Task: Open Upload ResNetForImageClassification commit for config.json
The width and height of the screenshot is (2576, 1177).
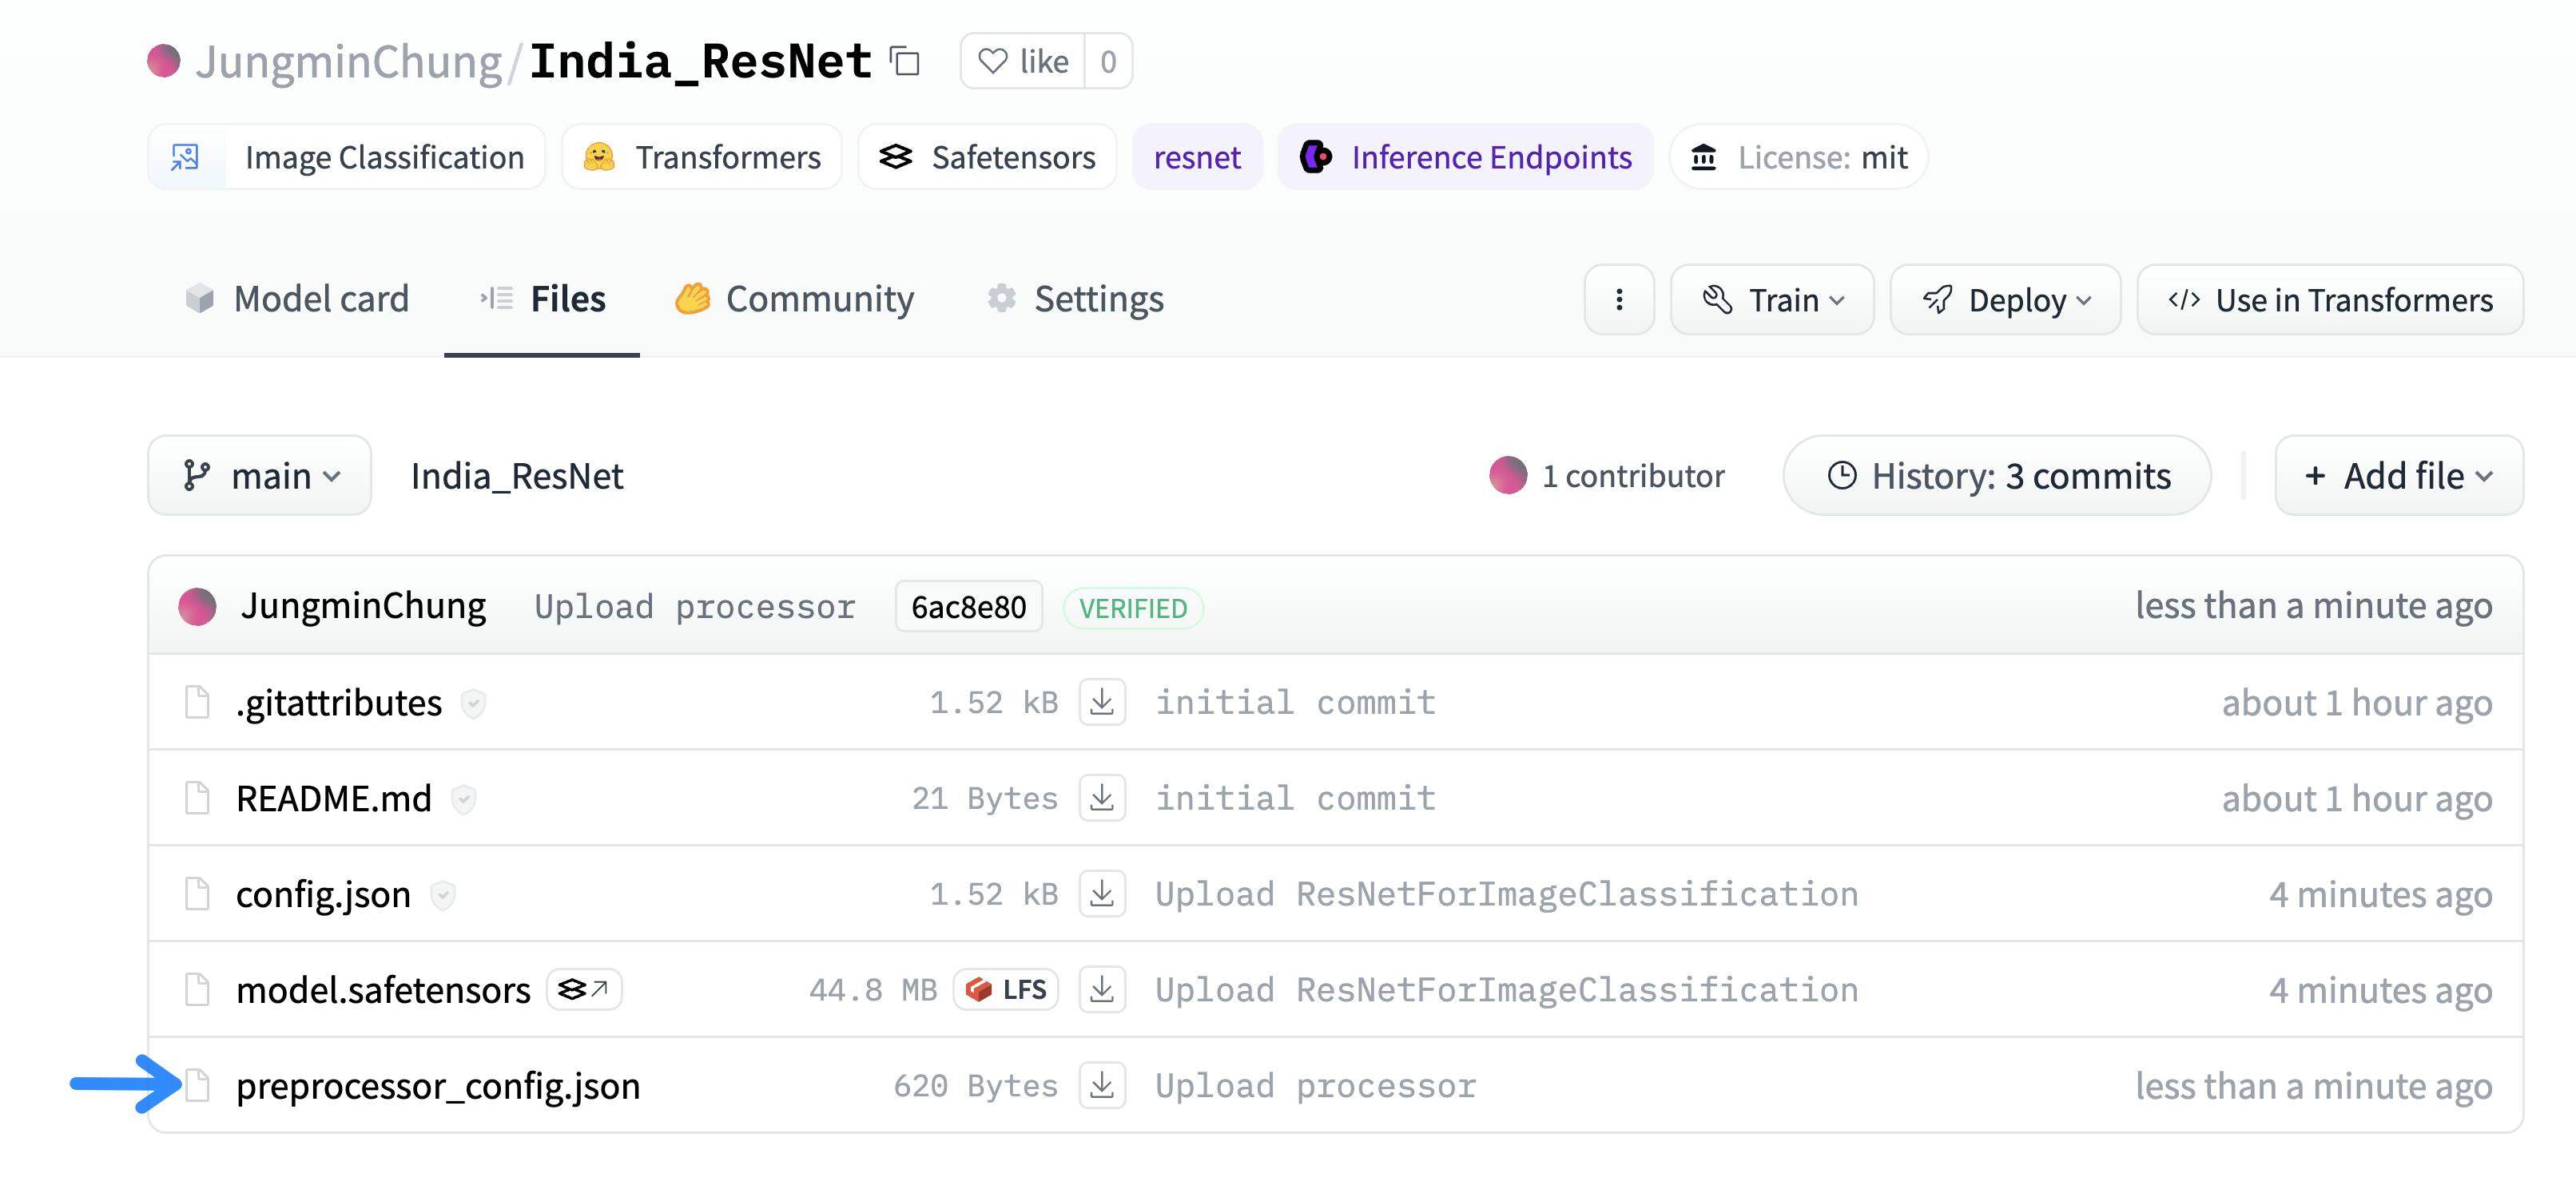Action: 1506,894
